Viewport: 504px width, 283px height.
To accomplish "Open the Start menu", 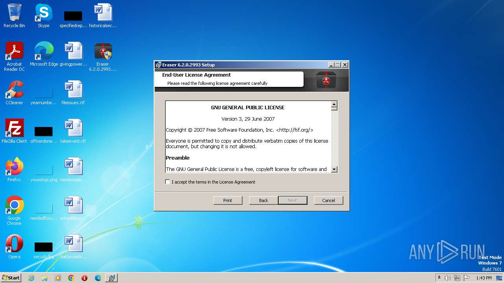I will tap(11, 278).
